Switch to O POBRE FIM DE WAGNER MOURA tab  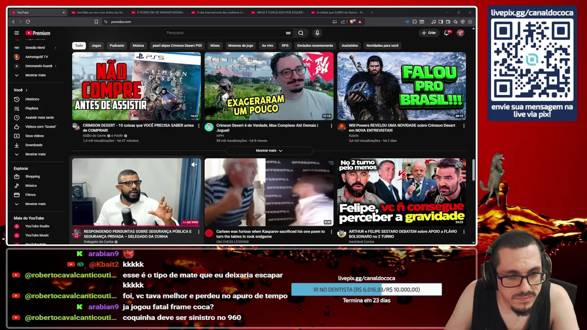pyautogui.click(x=157, y=12)
